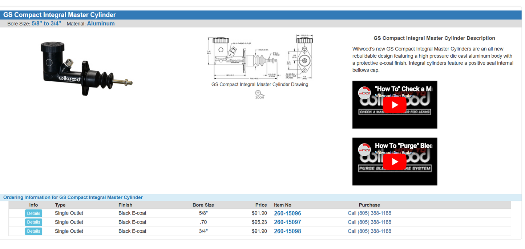Click the 5/8" bore size cell

tap(203, 213)
